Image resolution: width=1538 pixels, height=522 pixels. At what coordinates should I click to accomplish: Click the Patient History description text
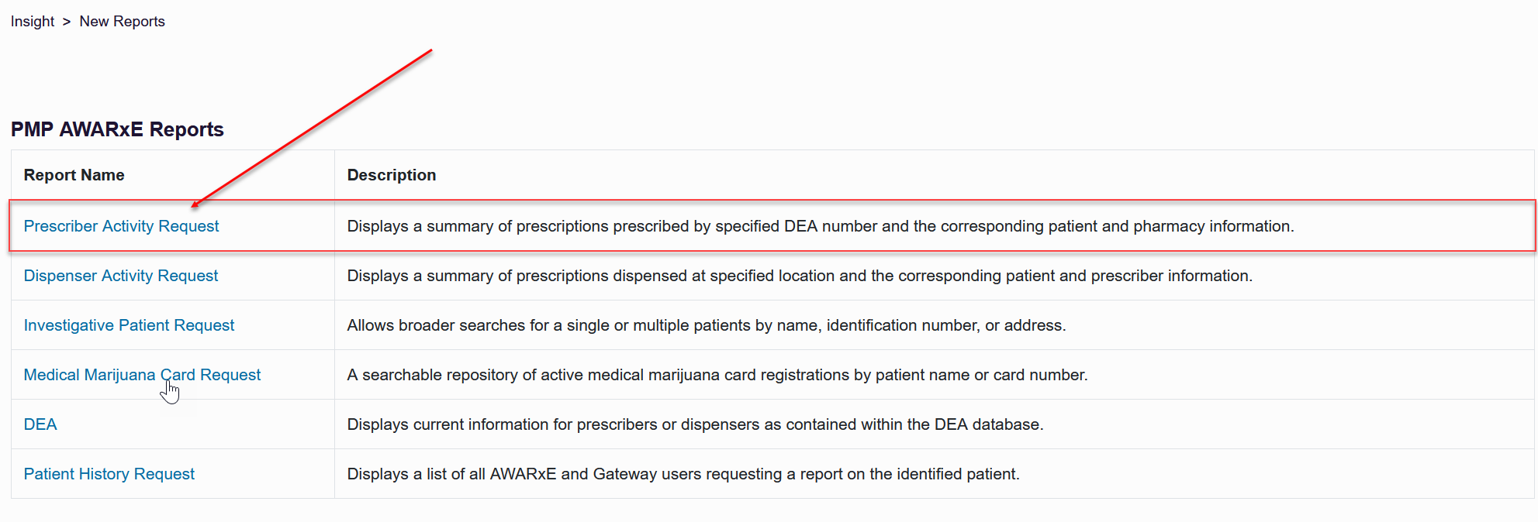[683, 474]
